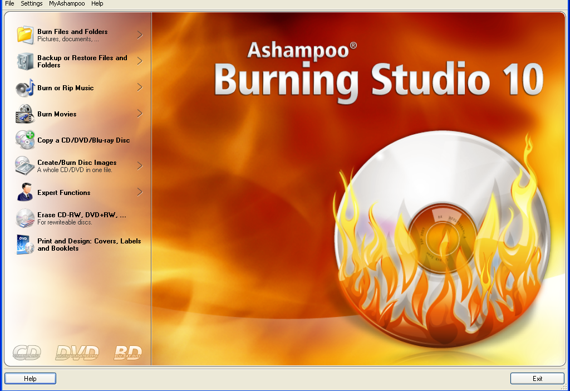Click 'For rewriteable discs.' subtitle

click(65, 222)
